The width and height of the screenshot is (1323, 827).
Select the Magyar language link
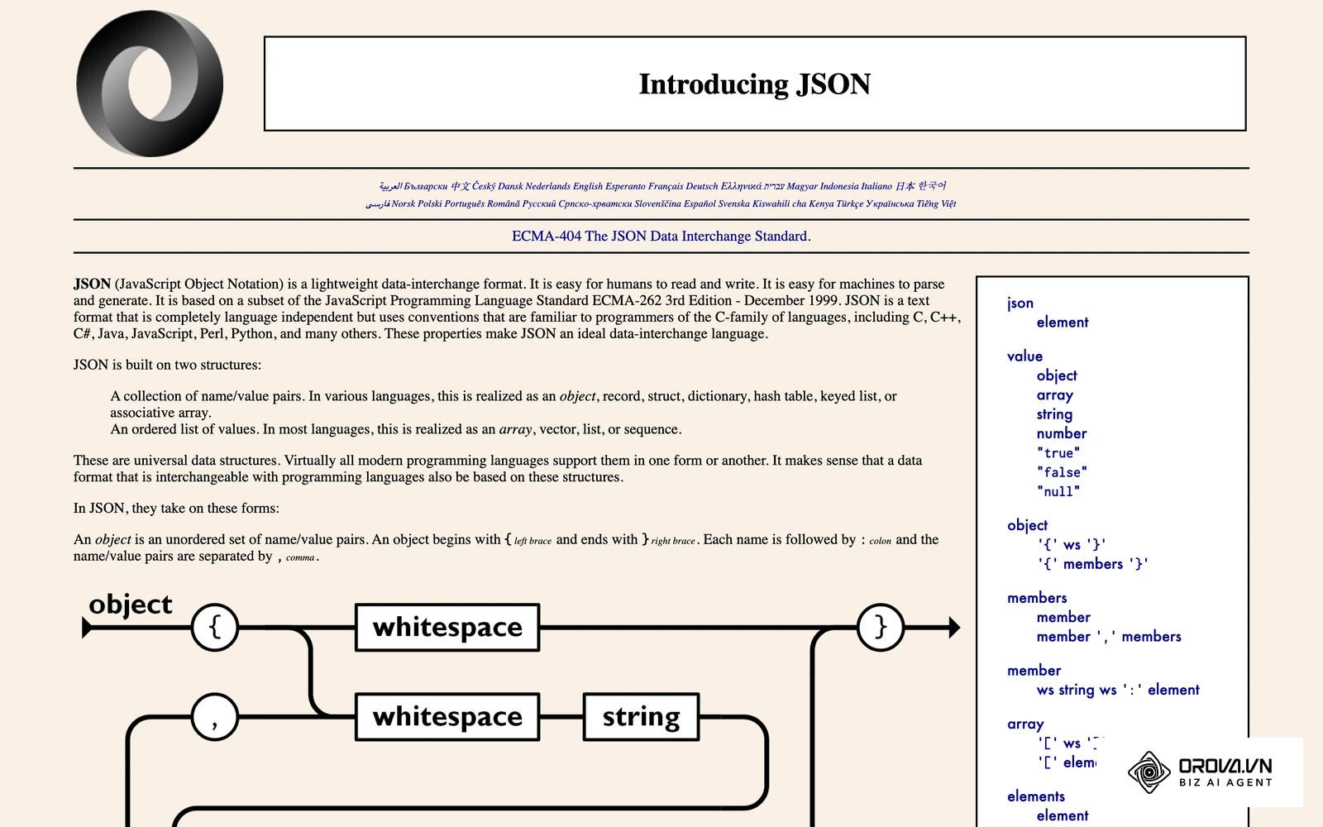pyautogui.click(x=802, y=186)
